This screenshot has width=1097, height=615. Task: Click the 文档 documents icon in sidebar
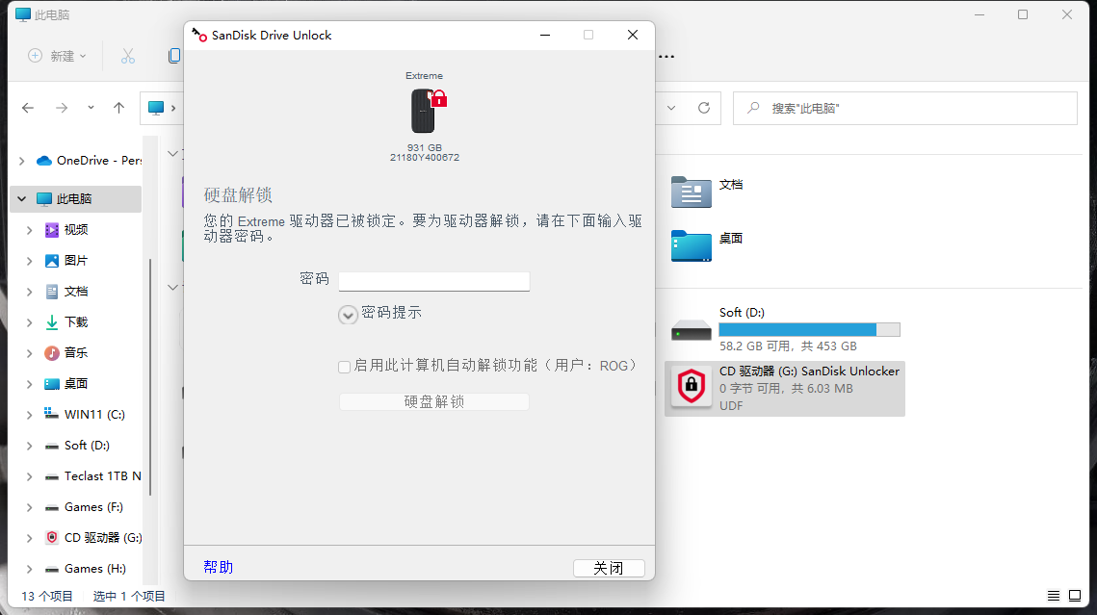[x=52, y=292]
